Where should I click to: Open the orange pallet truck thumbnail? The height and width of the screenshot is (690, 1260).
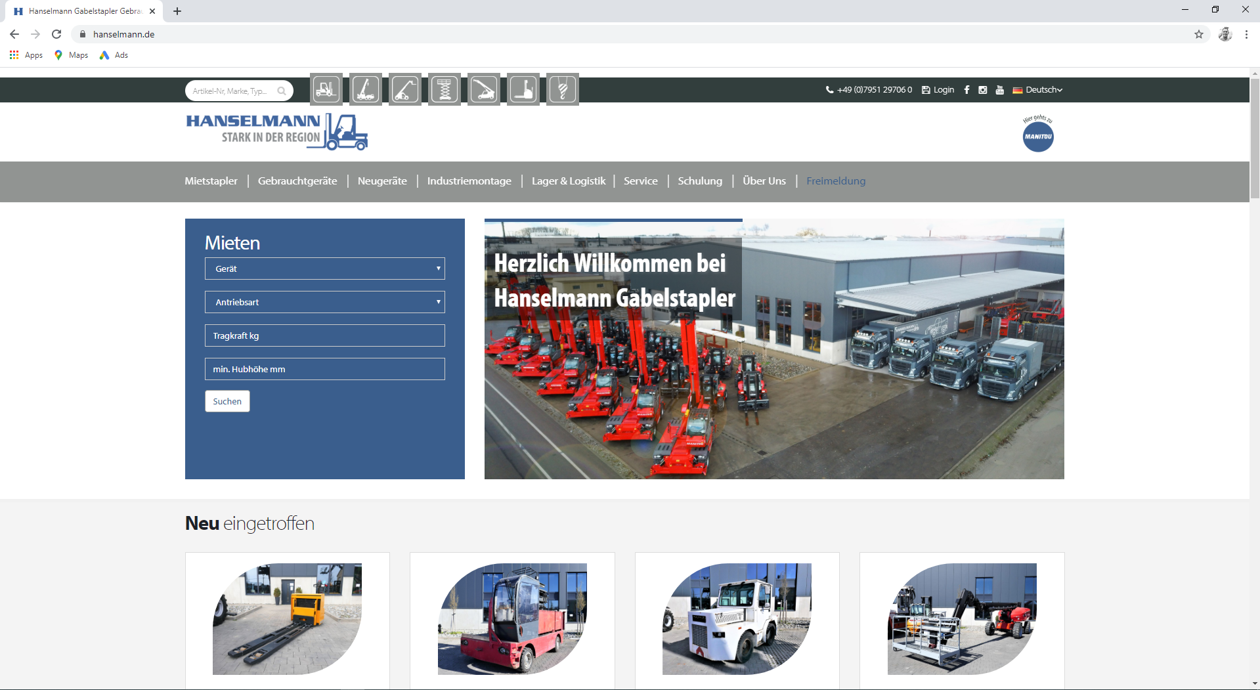(x=287, y=618)
